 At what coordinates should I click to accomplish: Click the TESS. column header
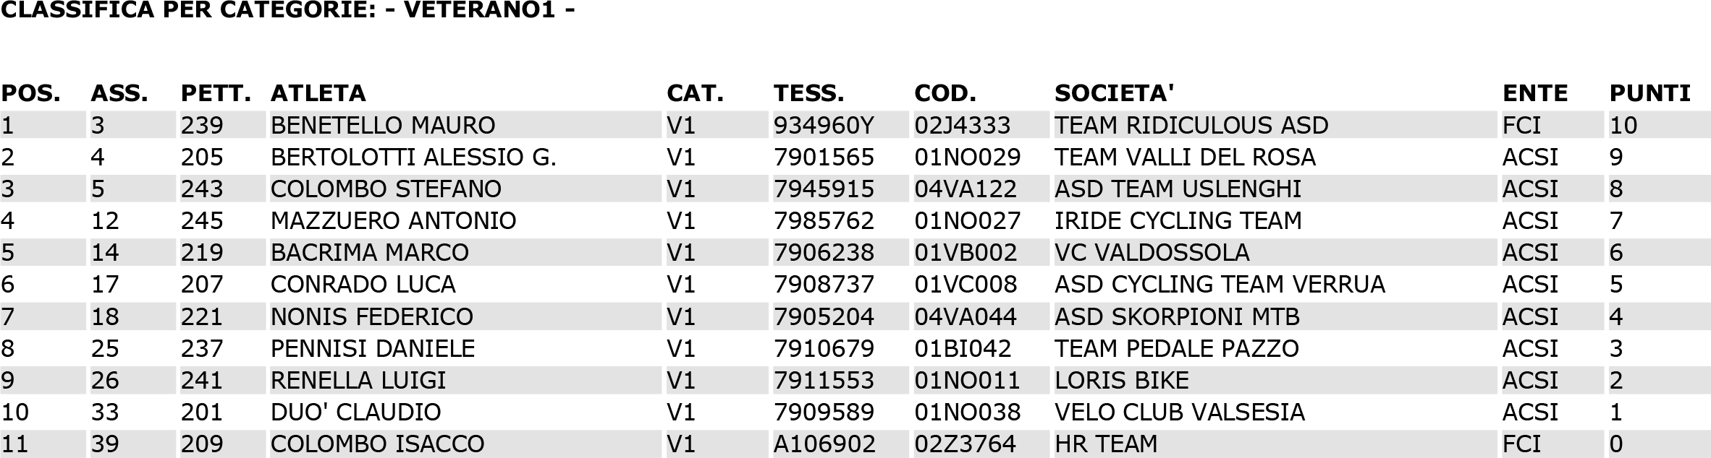(x=808, y=93)
